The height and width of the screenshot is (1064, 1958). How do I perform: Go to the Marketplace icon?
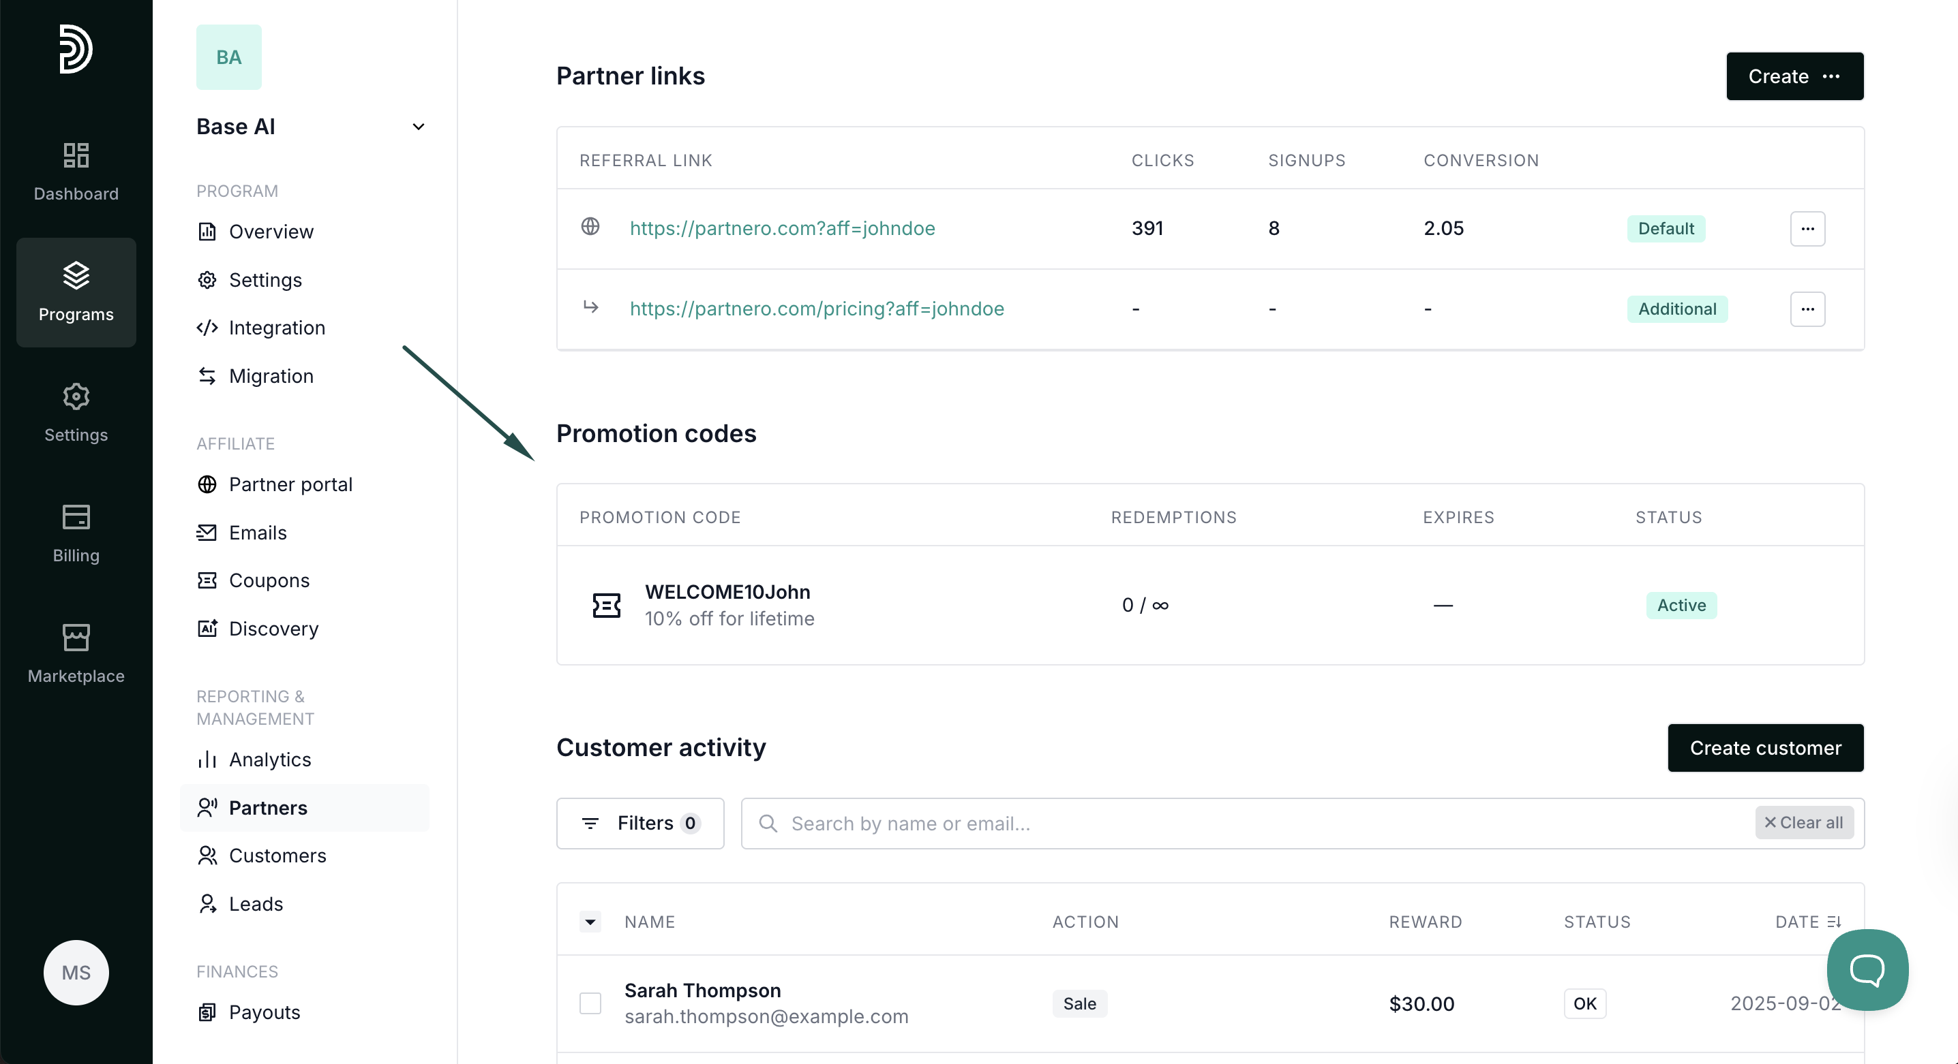click(76, 653)
